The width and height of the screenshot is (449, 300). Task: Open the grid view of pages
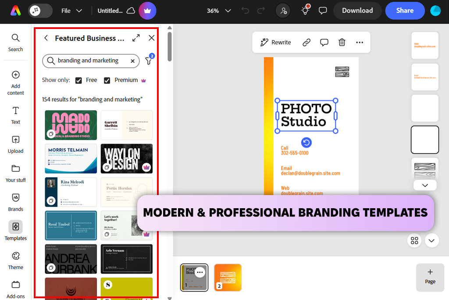tap(414, 240)
